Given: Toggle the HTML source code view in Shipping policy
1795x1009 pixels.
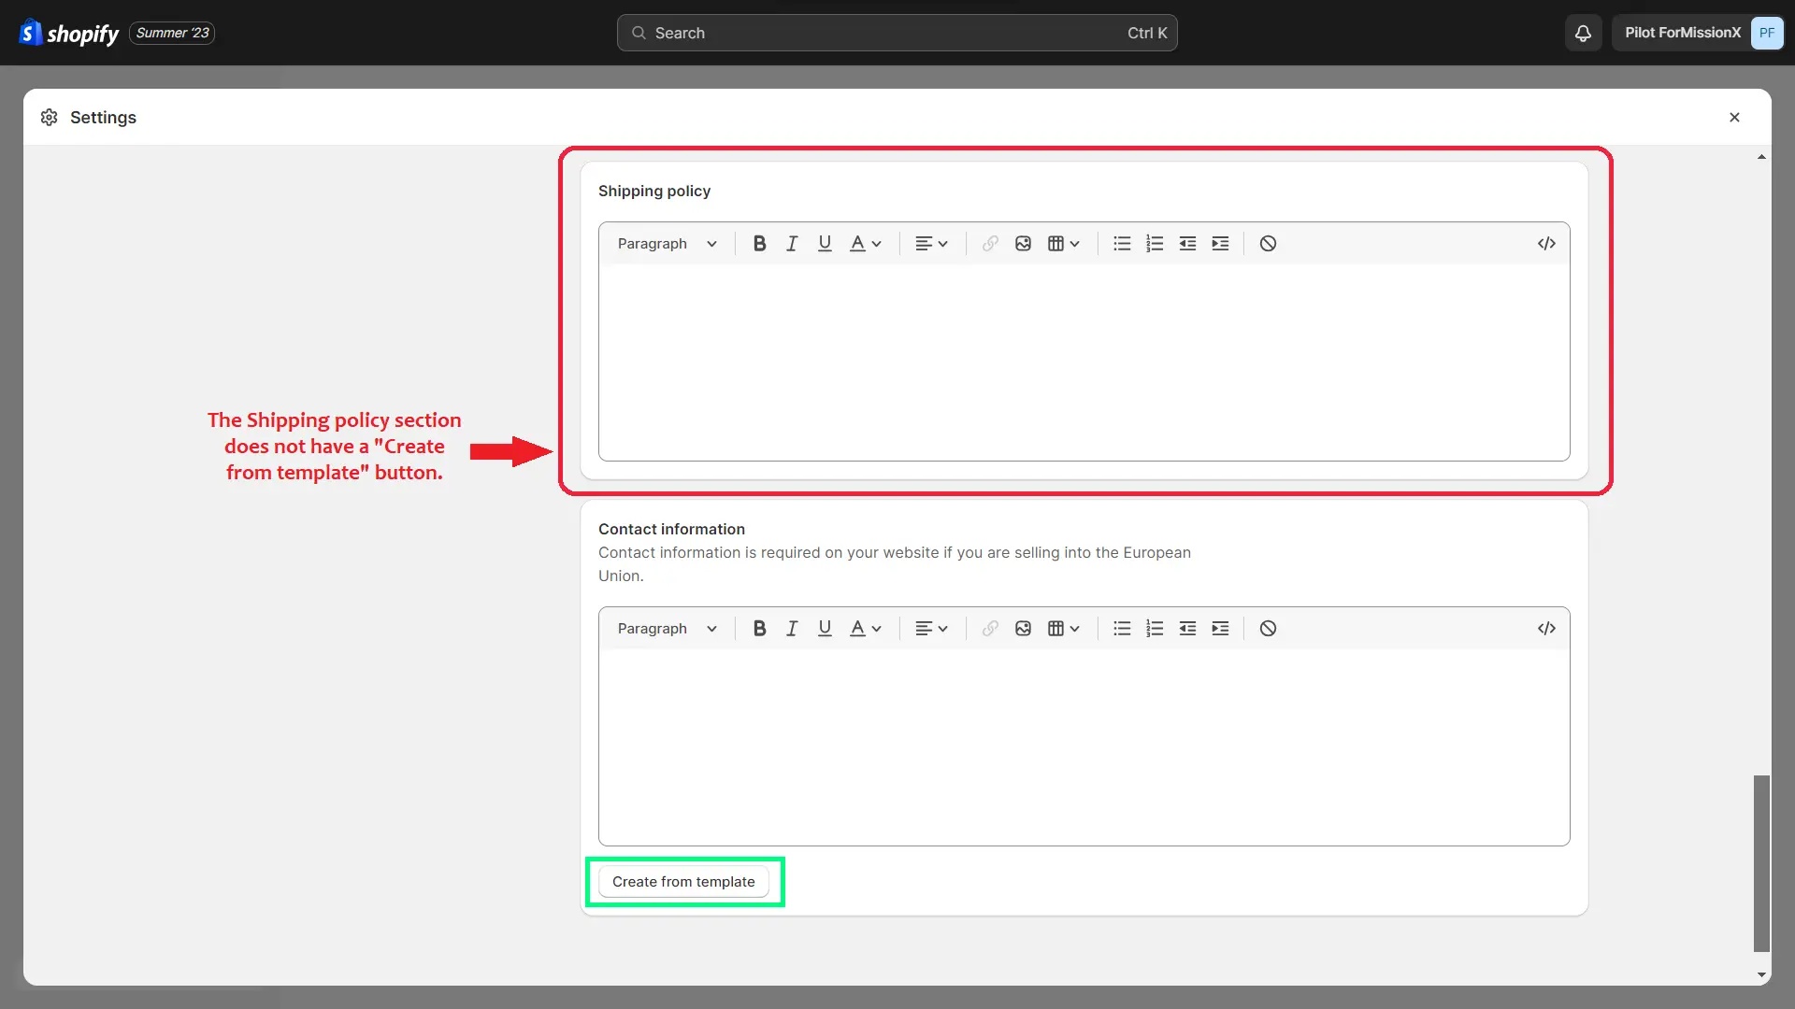Looking at the screenshot, I should pyautogui.click(x=1544, y=243).
